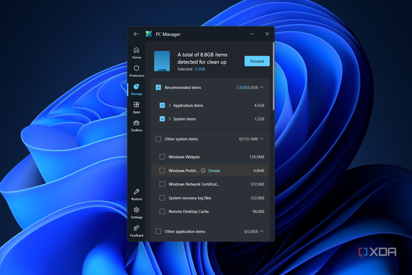Expand the Application items arrow

[x=170, y=105]
